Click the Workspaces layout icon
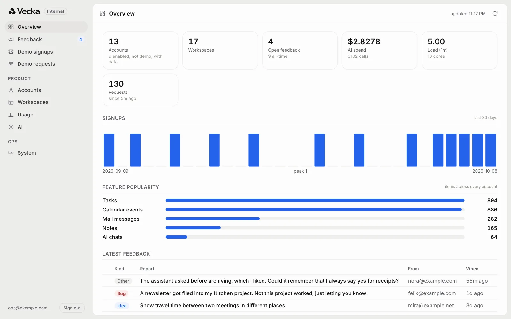Viewport: 511px width, 319px height. coord(11,102)
